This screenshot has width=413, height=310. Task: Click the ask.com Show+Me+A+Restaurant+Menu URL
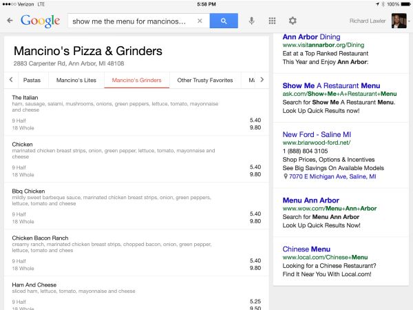(x=339, y=94)
